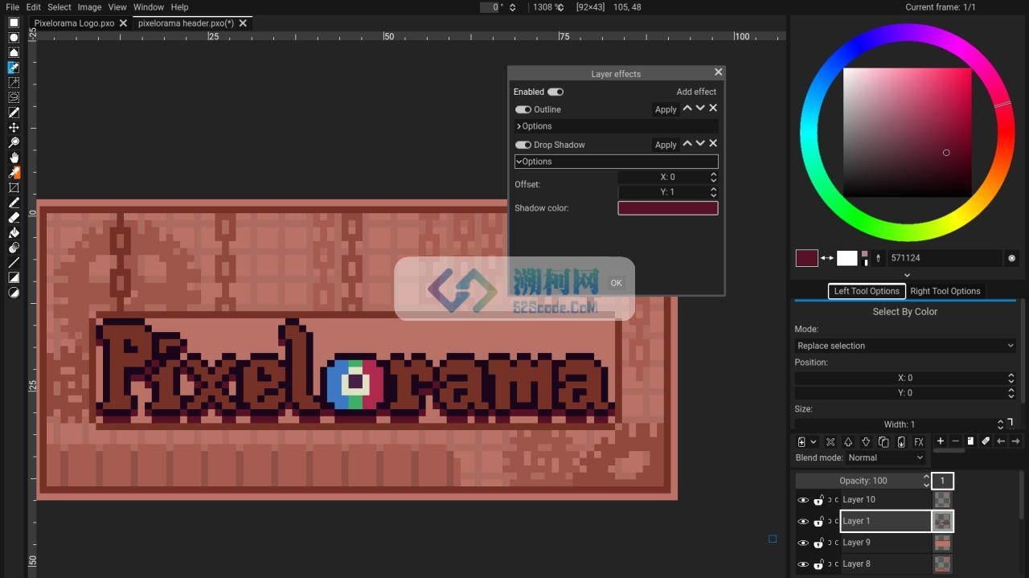The height and width of the screenshot is (578, 1029).
Task: Toggle the lock on Layer 10
Action: (x=818, y=500)
